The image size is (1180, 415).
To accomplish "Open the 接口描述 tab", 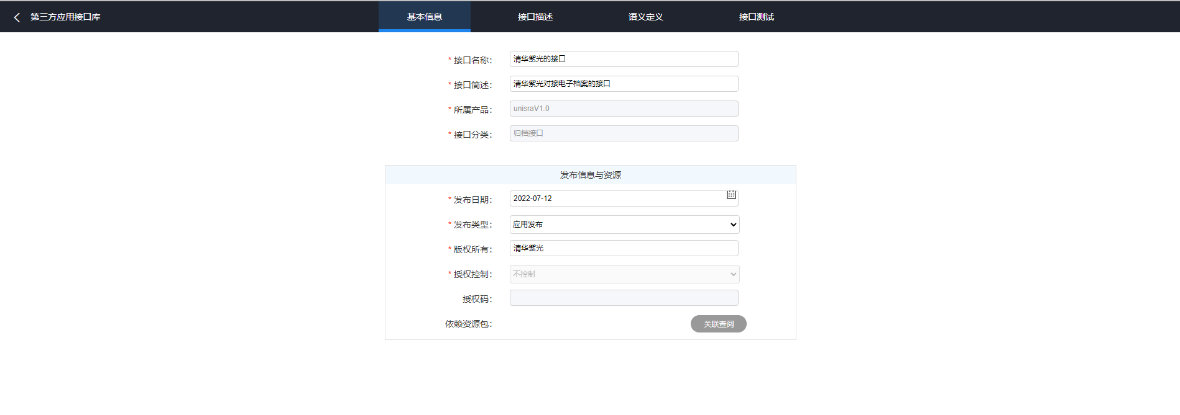I will point(535,17).
